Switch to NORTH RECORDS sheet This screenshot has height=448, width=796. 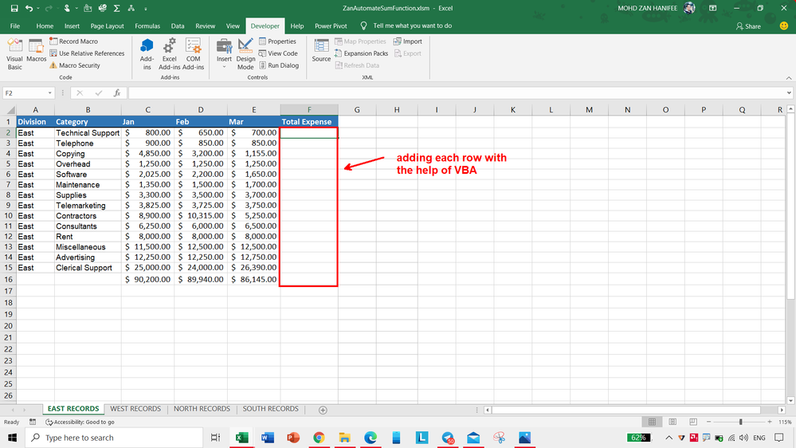coord(202,409)
